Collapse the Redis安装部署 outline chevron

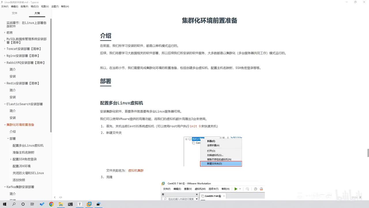[5, 83]
